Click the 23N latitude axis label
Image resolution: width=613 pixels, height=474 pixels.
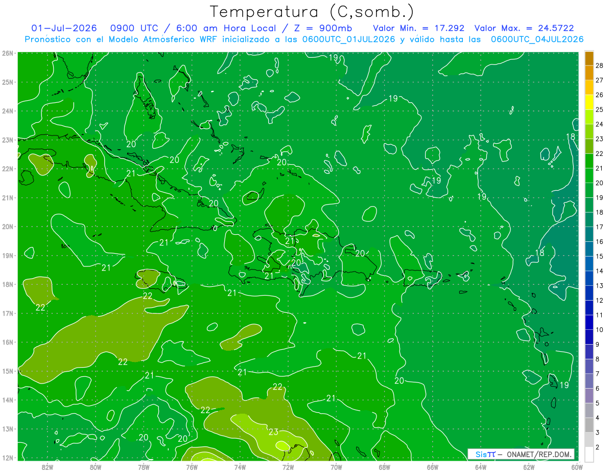tap(7, 140)
